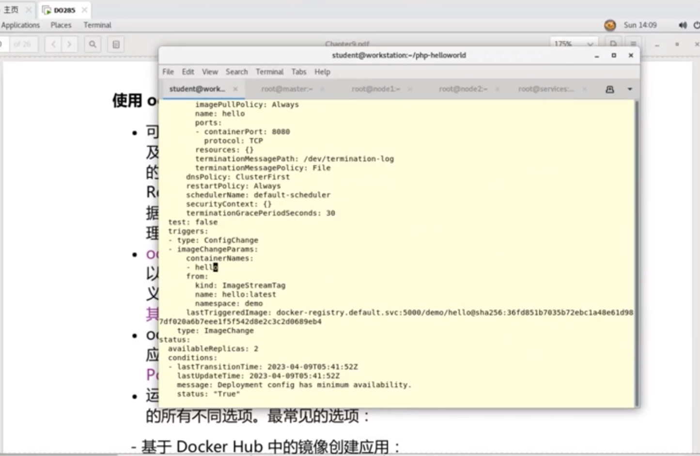Viewport: 700px width, 456px height.
Task: Select the DO285 VM tab
Action: 64,10
